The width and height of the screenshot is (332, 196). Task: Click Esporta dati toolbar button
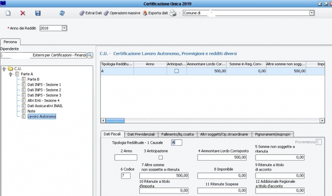coord(155,13)
